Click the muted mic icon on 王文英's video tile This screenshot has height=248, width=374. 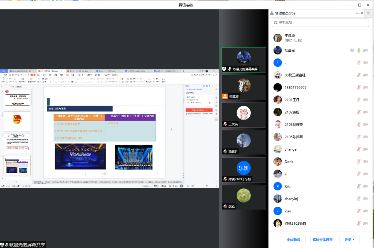[x=225, y=124]
